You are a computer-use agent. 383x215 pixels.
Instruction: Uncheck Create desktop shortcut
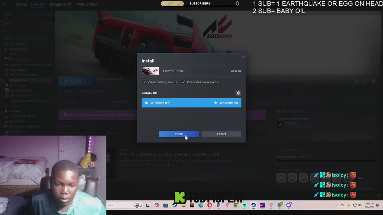pyautogui.click(x=145, y=82)
